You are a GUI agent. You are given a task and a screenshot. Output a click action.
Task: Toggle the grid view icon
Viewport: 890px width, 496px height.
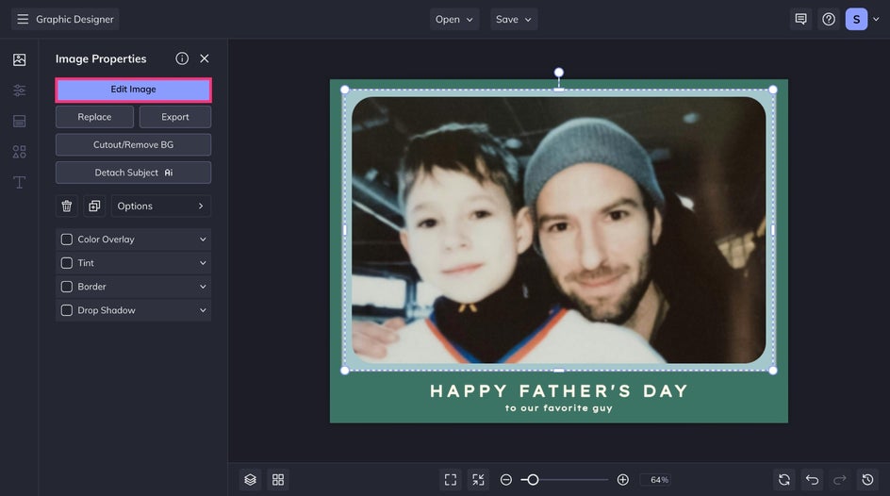278,480
